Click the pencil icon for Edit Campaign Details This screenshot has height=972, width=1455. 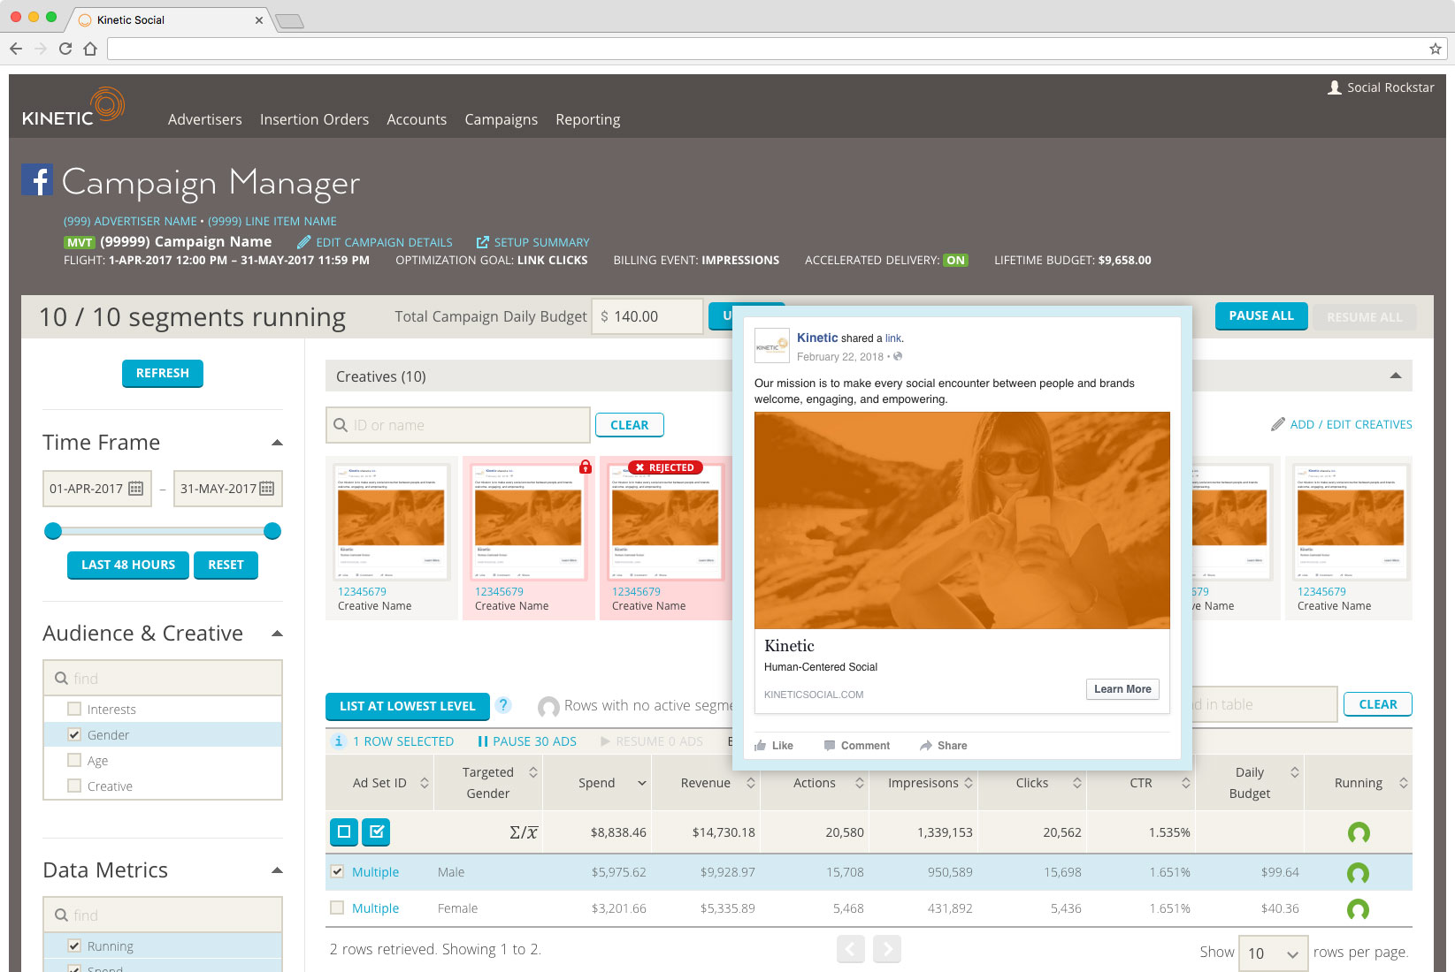pos(303,242)
